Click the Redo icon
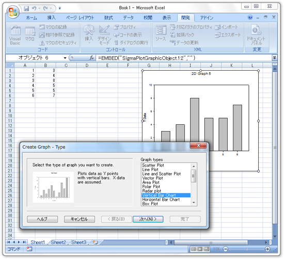This screenshot has width=284, height=259. [x=45, y=8]
